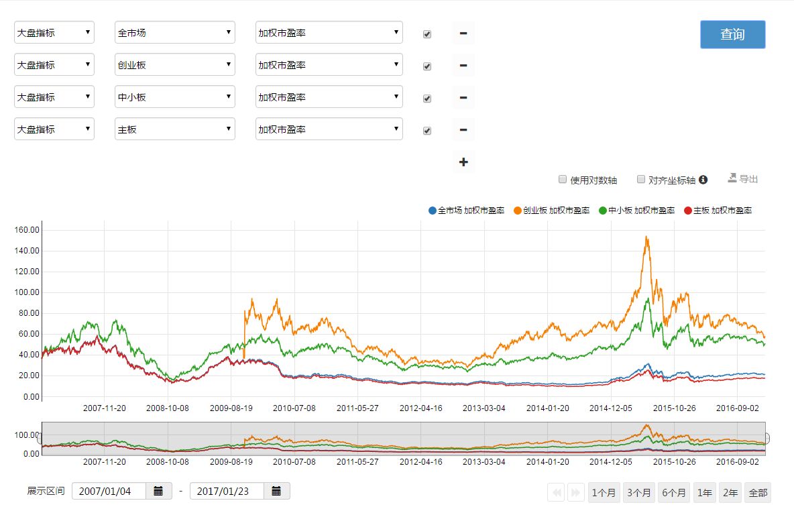Uncheck the visibility checkbox on the 主板 row

point(427,130)
